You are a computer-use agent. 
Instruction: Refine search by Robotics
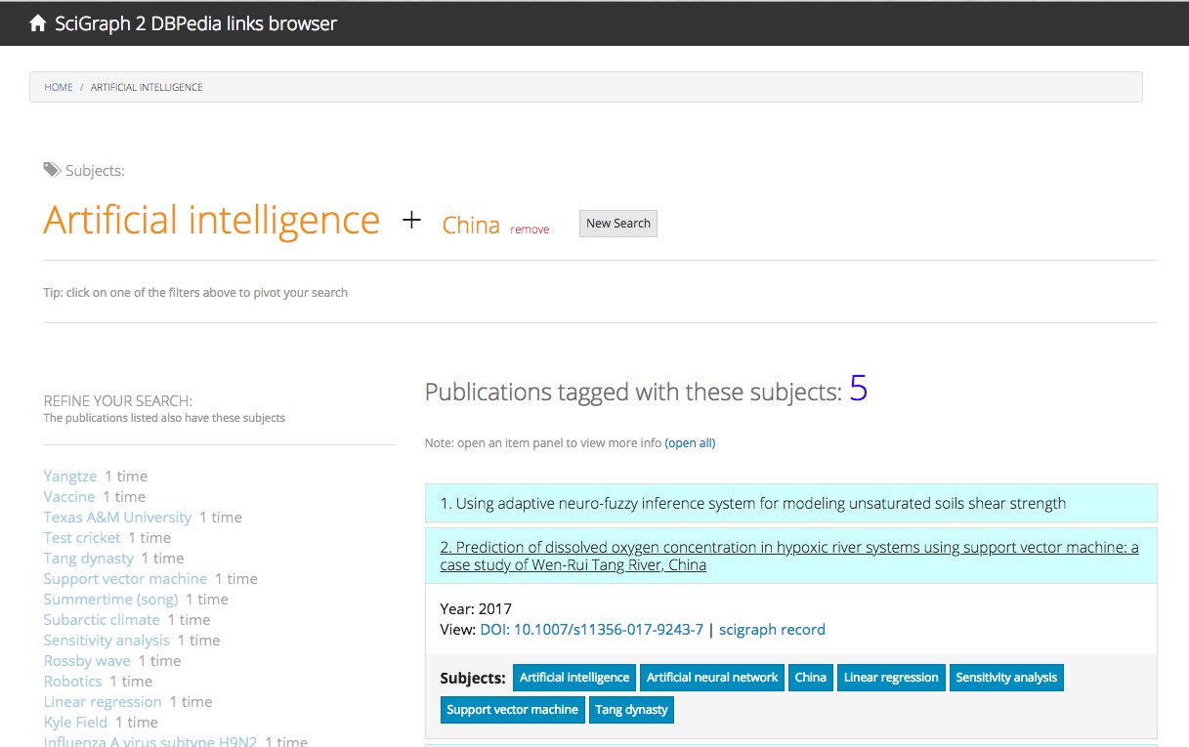[72, 682]
